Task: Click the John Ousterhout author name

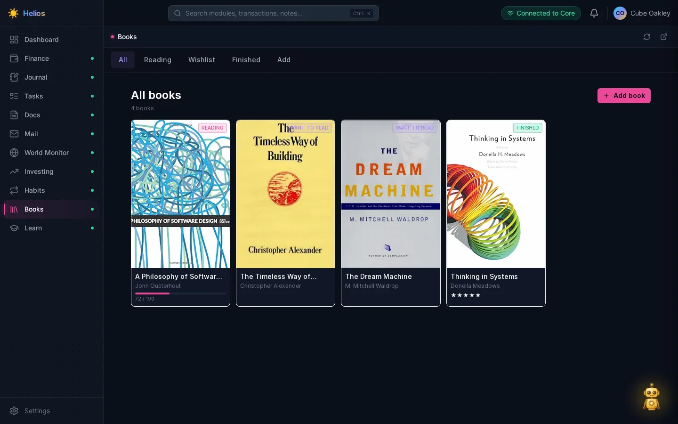Action: (x=158, y=286)
